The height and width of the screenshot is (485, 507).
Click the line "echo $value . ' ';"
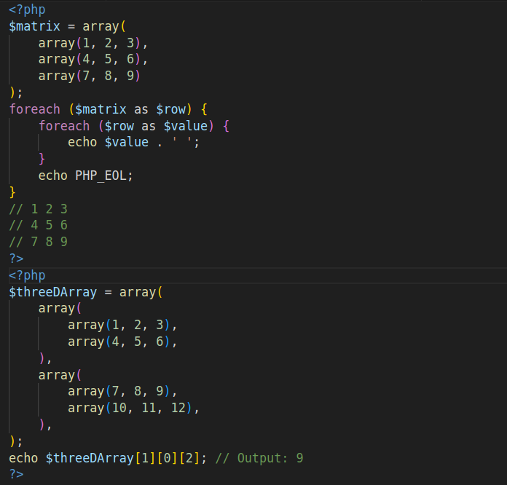[133, 142]
